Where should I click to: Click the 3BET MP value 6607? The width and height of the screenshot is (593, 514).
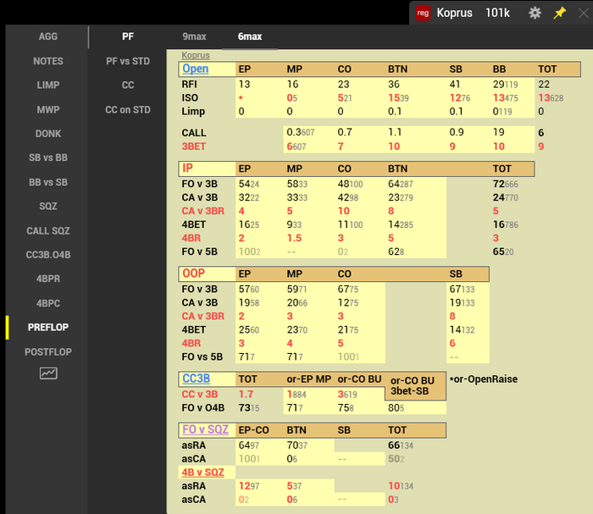(x=296, y=146)
